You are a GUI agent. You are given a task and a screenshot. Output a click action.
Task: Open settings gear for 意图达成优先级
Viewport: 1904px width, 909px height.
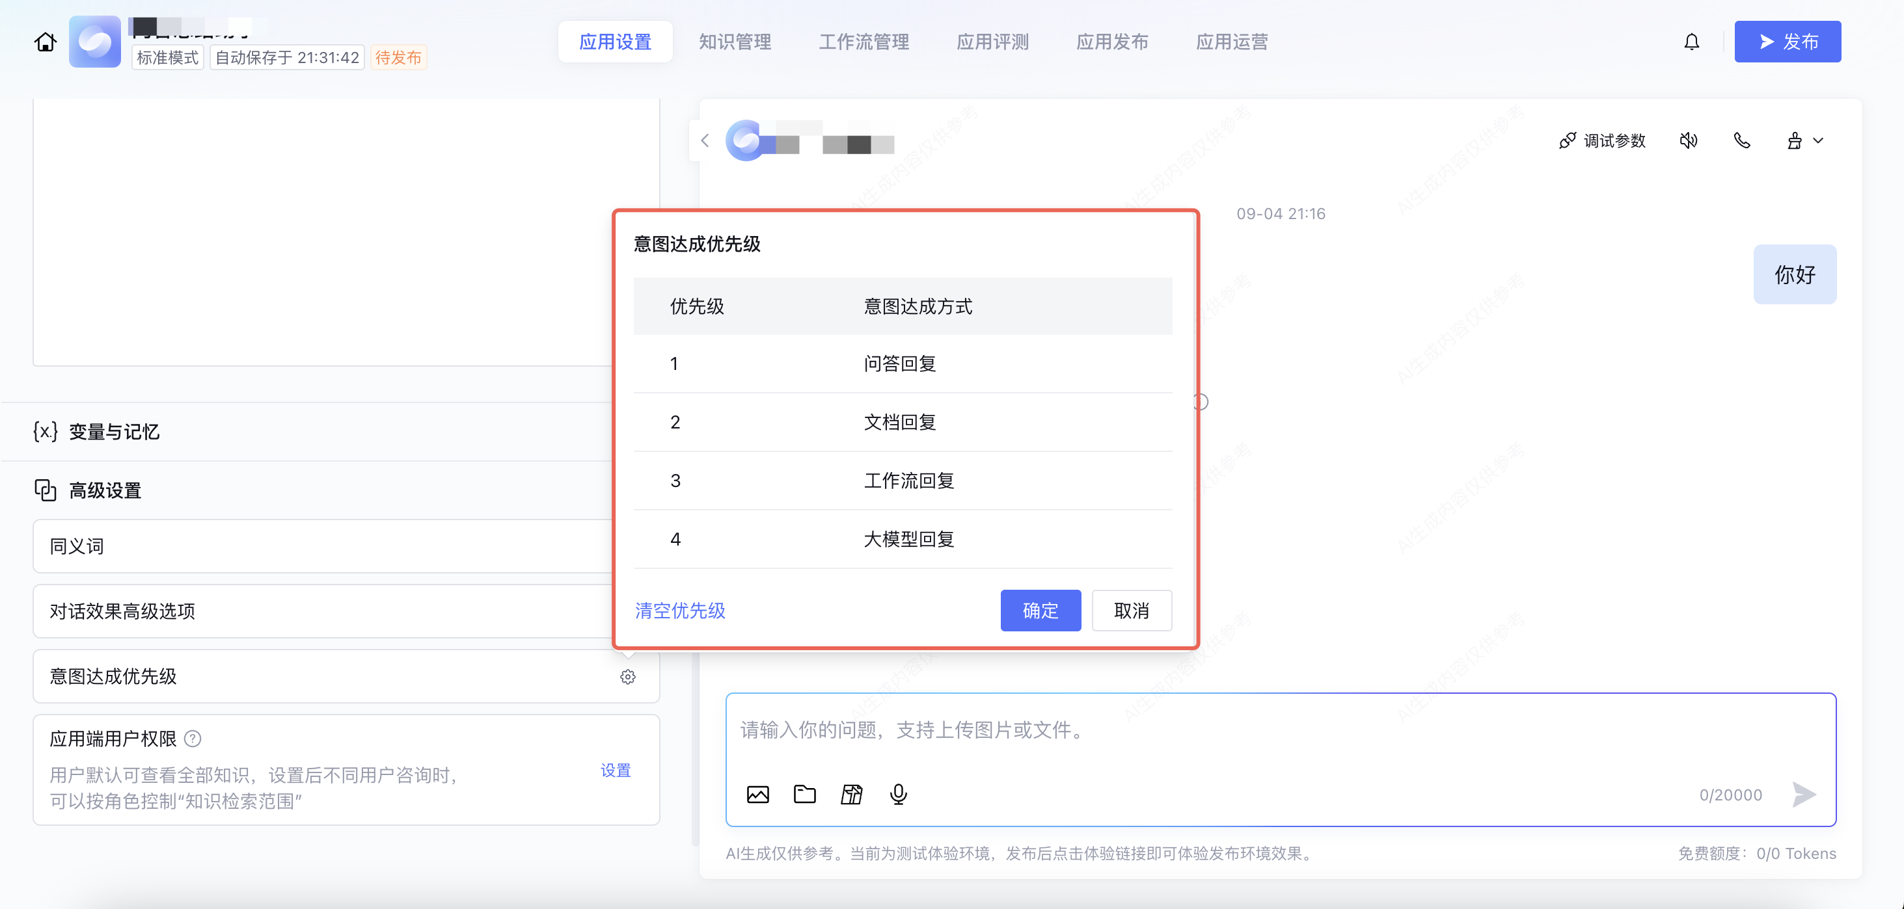[x=627, y=676]
